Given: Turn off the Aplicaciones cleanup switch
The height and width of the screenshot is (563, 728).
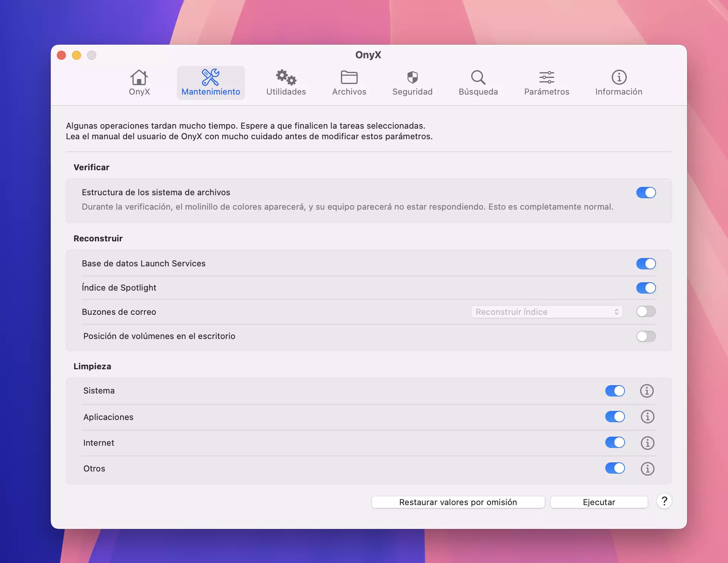Looking at the screenshot, I should [615, 417].
